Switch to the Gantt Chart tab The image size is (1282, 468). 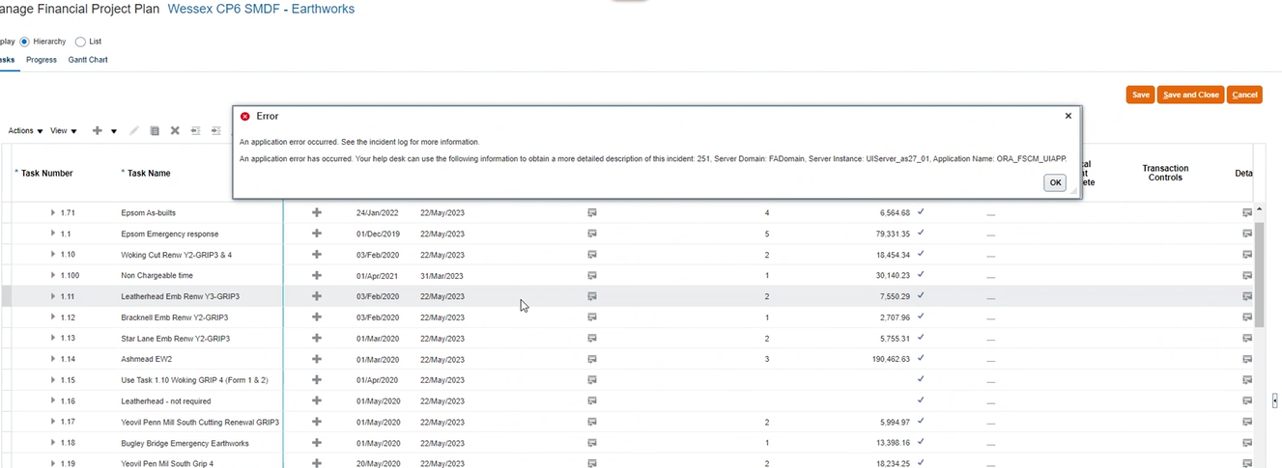point(88,60)
